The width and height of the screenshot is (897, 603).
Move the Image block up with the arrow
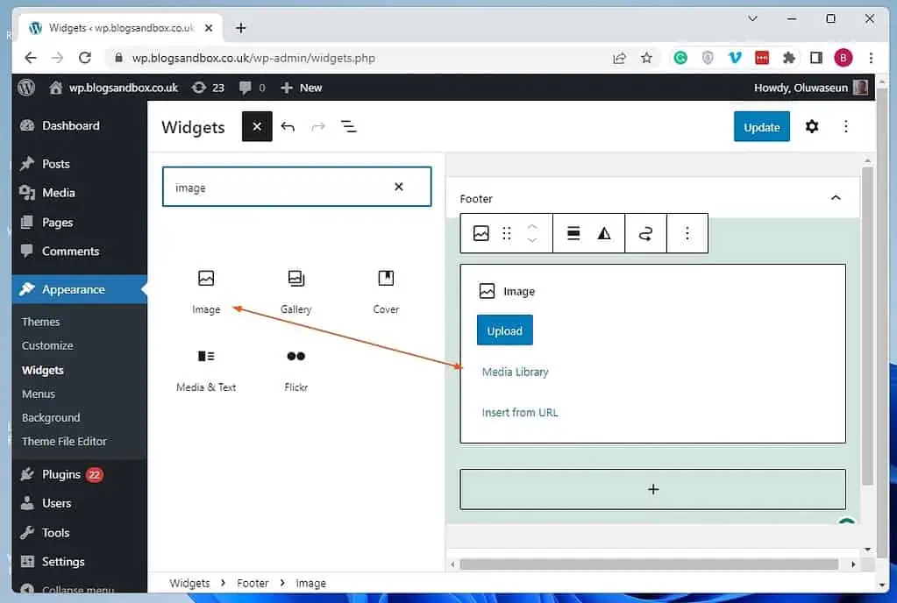(x=531, y=227)
